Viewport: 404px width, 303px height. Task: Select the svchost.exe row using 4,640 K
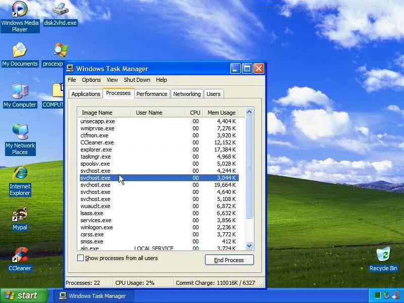tap(159, 192)
